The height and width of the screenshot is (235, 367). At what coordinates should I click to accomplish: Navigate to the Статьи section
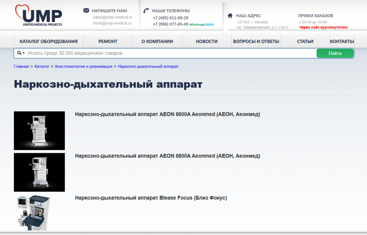[x=305, y=41]
